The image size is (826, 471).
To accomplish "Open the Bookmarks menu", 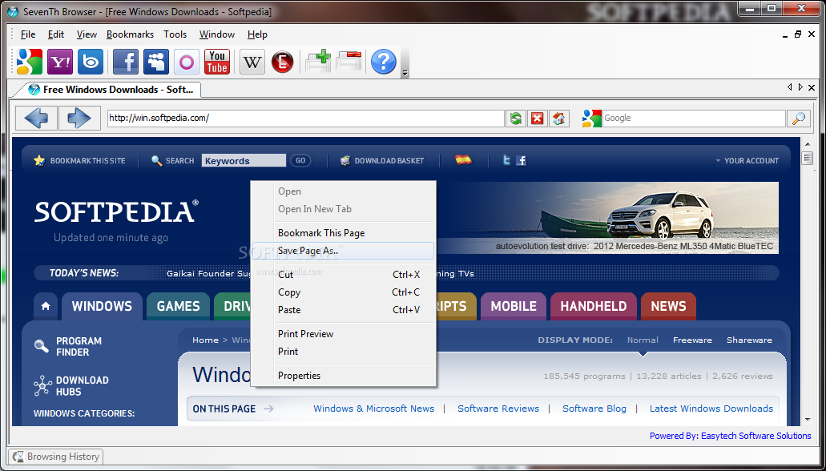I will [130, 34].
